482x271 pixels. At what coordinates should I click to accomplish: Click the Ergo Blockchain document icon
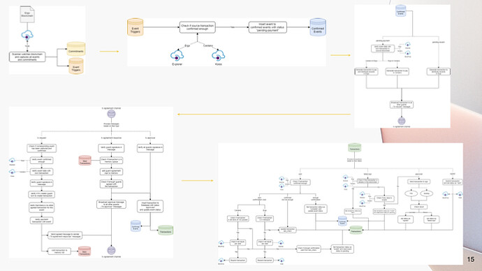tap(27, 14)
